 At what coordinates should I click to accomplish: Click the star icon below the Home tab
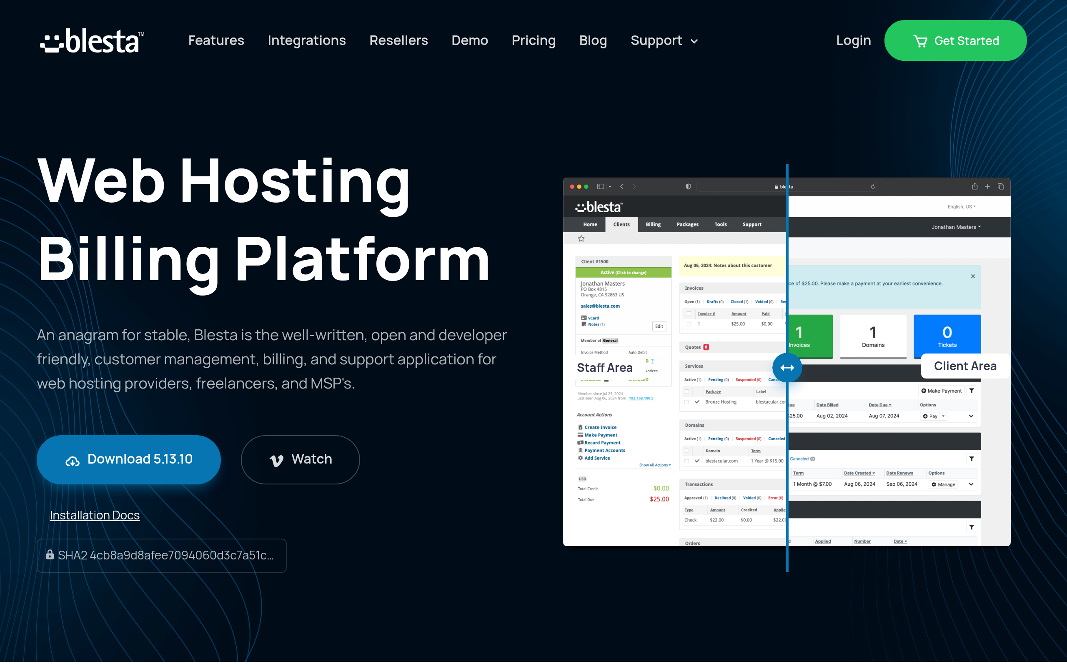click(x=581, y=238)
